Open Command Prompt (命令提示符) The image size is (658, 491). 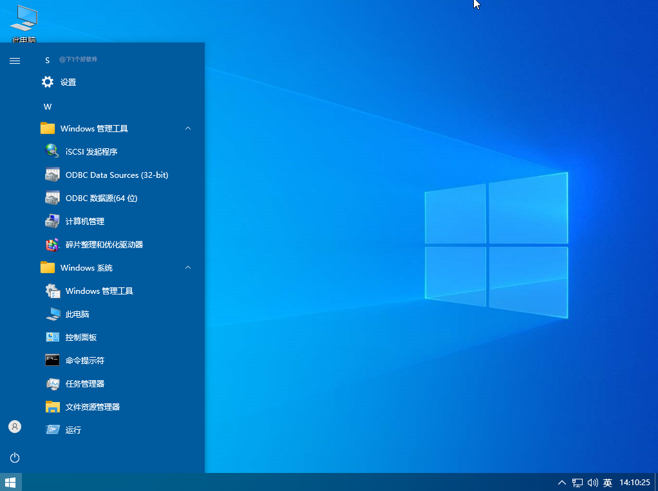click(84, 360)
